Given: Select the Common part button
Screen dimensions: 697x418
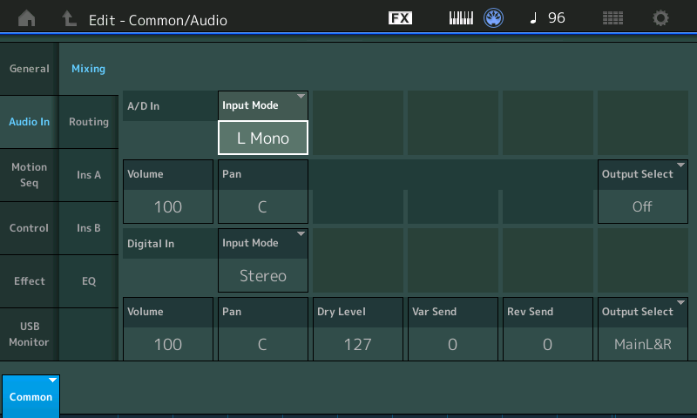Looking at the screenshot, I should coord(30,396).
